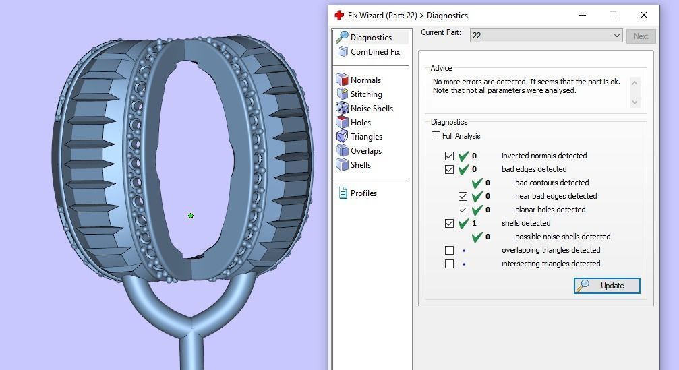
Task: Minimize the Fix Wizard window
Action: (x=583, y=15)
